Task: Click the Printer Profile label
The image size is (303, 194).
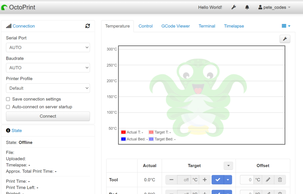Action: (x=19, y=79)
